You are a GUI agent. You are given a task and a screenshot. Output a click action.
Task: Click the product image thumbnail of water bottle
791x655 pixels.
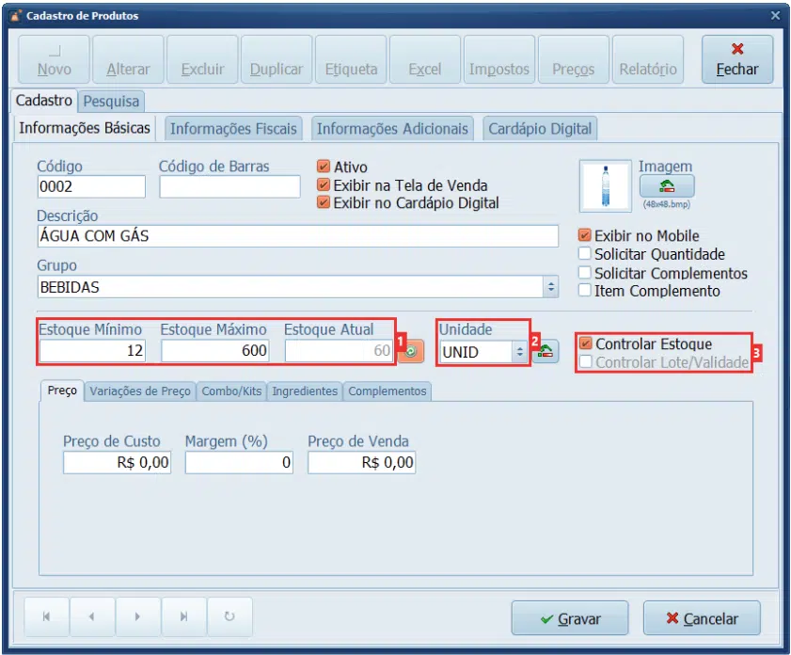click(x=606, y=186)
